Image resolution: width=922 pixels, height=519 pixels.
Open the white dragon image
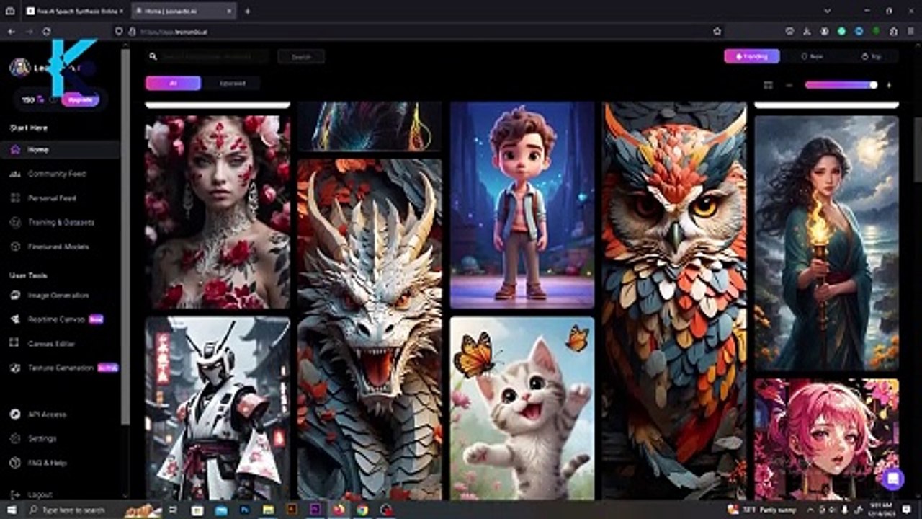pyautogui.click(x=370, y=329)
